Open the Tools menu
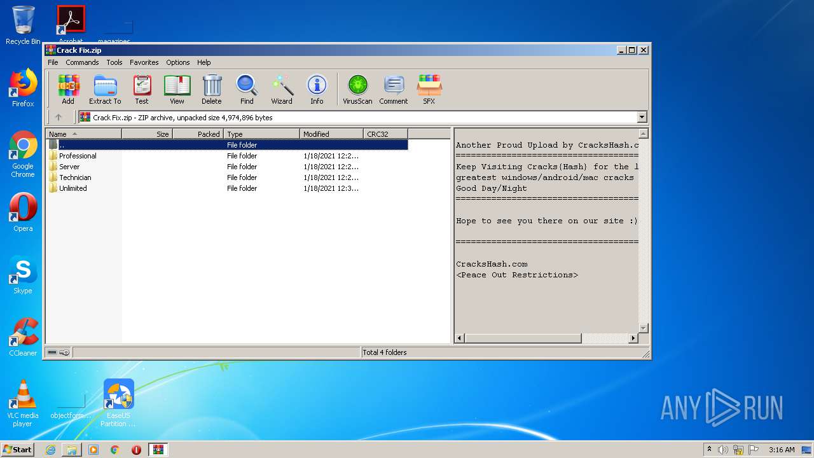The width and height of the screenshot is (814, 458). coord(114,62)
